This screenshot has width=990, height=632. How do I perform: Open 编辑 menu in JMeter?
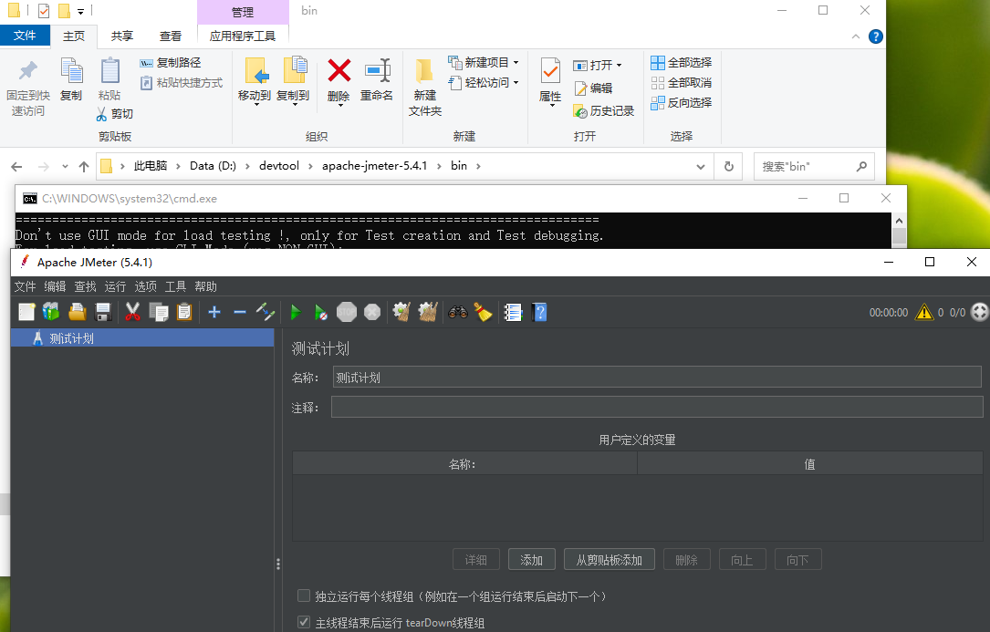tap(55, 286)
